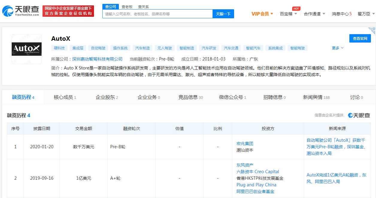The width and height of the screenshot is (376, 198).
Task: Switch to the 微信公众号 tab
Action: pos(233,97)
